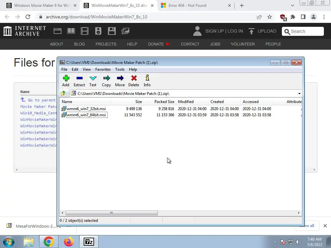Open Chrome Extensions puzzle icon
Viewport: 331px width, 248px height.
click(293, 17)
